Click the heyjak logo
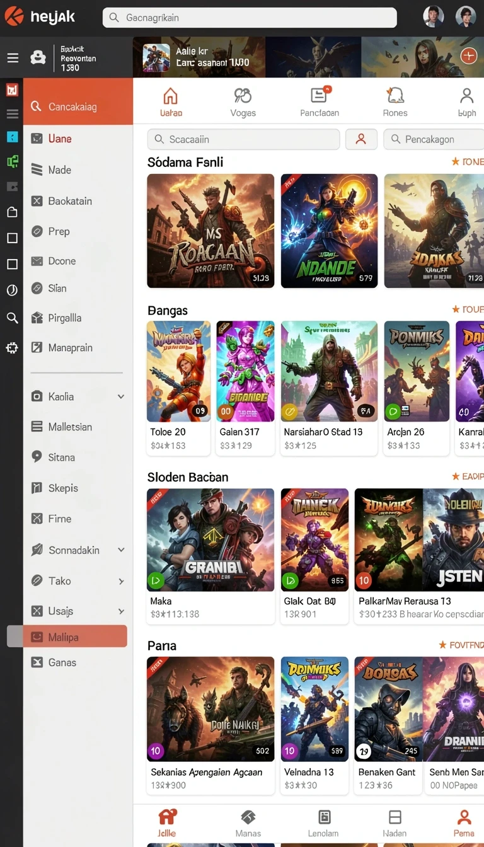 [40, 17]
